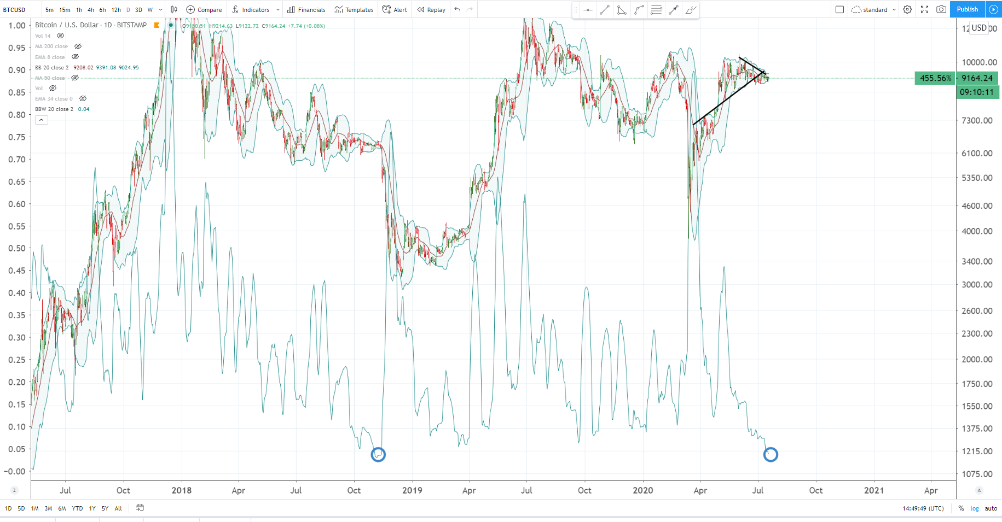
Task: Click the Publish button
Action: click(x=968, y=9)
